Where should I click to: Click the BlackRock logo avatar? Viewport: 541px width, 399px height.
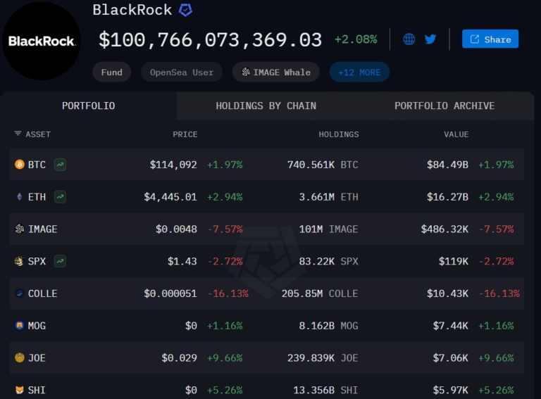tap(42, 41)
